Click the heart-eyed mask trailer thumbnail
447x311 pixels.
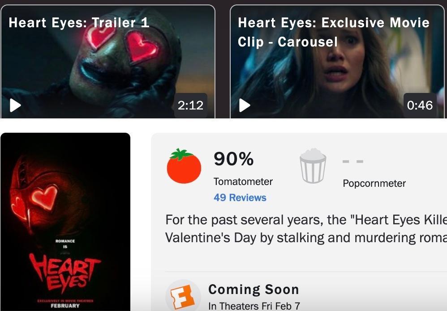click(108, 61)
